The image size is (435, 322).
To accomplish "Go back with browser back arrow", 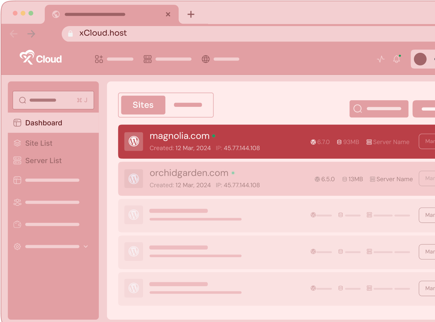I will pos(14,34).
